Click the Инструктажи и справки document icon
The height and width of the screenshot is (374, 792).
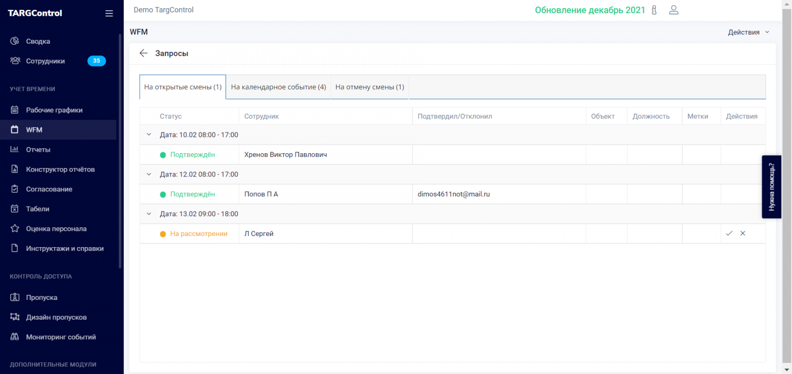pyautogui.click(x=15, y=248)
